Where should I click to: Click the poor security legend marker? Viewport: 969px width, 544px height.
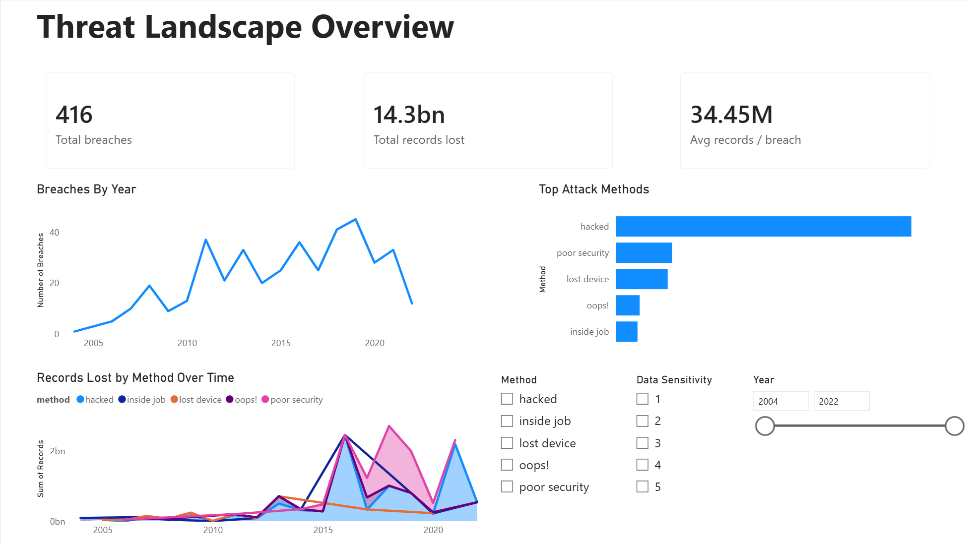(x=266, y=399)
